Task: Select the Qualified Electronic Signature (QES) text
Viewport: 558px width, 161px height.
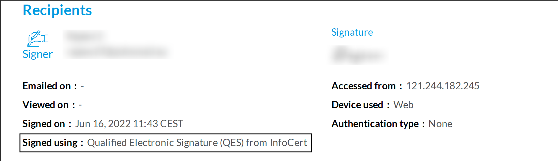Action: point(166,143)
